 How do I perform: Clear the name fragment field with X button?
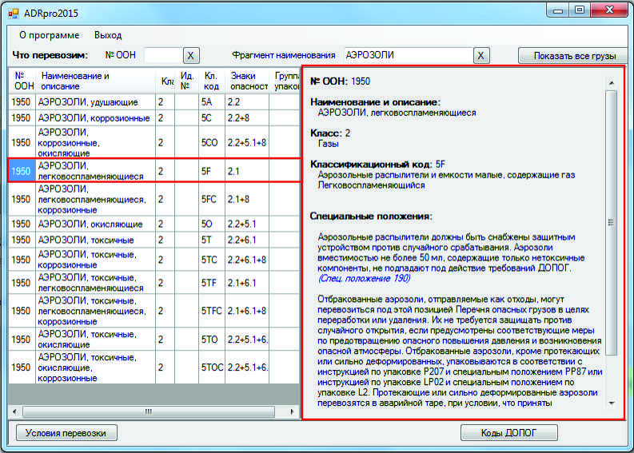click(x=480, y=55)
